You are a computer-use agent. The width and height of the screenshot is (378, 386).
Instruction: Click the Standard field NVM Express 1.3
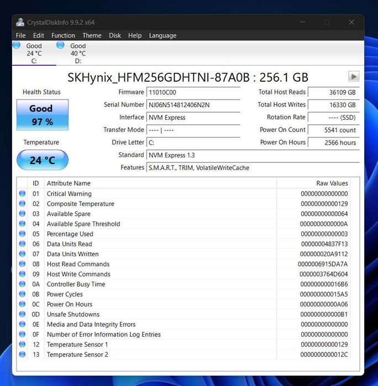pyautogui.click(x=253, y=155)
